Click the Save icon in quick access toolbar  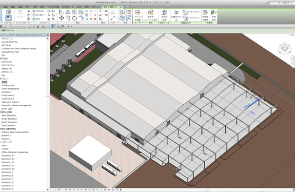pos(1,27)
